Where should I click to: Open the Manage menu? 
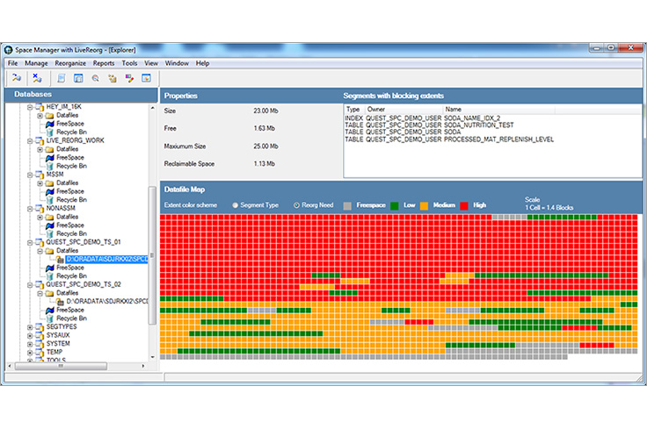click(36, 63)
